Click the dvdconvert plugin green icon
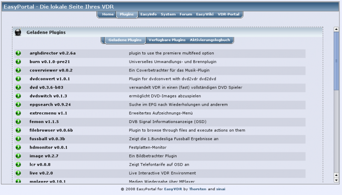The width and height of the screenshot is (342, 195). (x=18, y=79)
